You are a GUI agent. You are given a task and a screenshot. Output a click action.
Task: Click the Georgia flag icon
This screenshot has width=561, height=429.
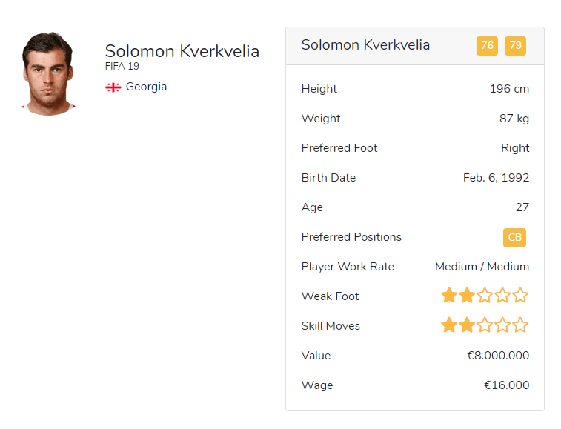point(113,87)
